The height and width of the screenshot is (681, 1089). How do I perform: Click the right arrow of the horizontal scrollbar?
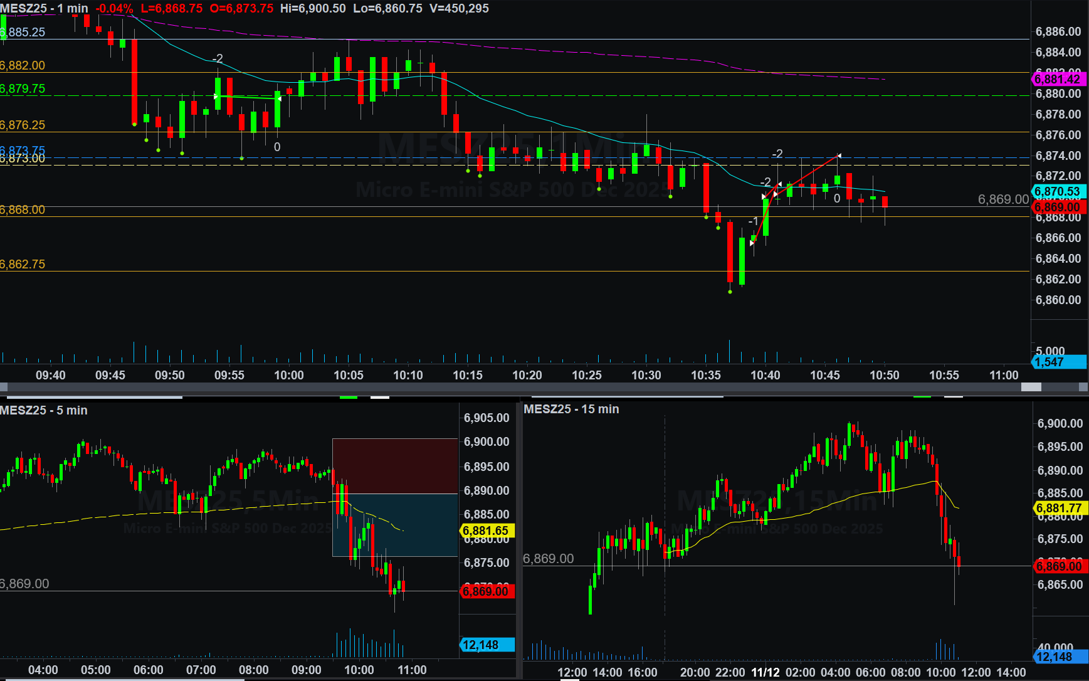[1083, 387]
